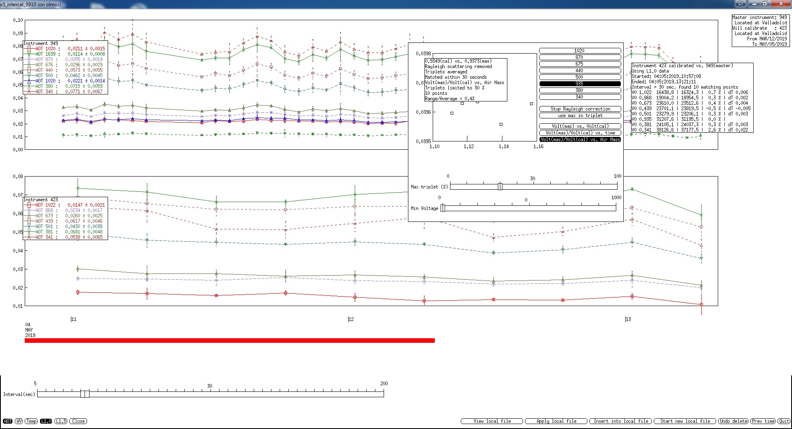Click Apply local file
This screenshot has width=792, height=429.
pyautogui.click(x=556, y=421)
